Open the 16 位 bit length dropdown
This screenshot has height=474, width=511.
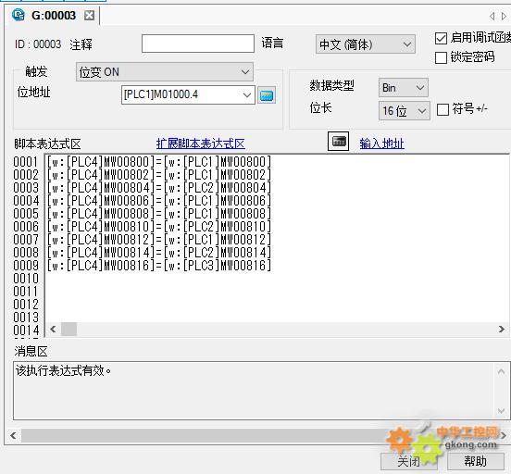coord(405,111)
